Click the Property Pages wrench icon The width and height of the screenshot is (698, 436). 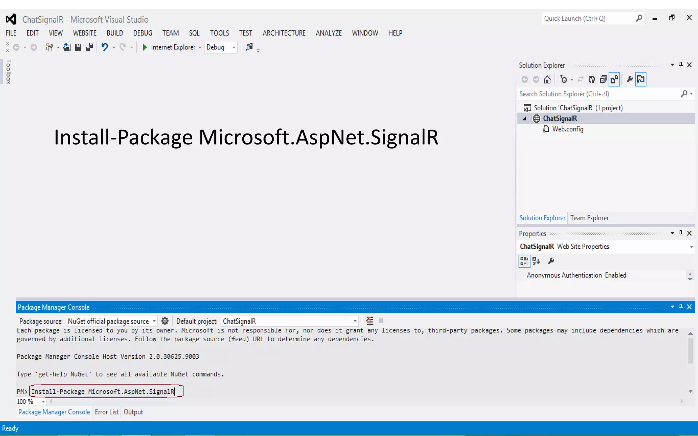(x=551, y=261)
